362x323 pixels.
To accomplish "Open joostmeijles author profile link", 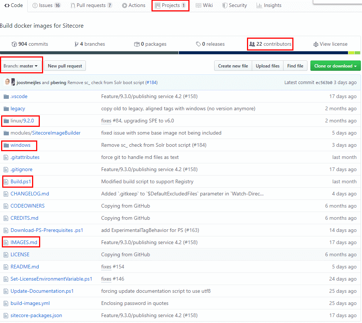I will [29, 83].
